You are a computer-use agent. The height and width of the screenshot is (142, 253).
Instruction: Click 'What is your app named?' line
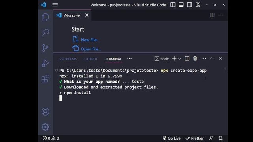102,82
